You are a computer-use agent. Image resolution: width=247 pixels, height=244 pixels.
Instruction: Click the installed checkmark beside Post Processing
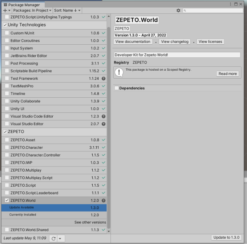click(103, 63)
